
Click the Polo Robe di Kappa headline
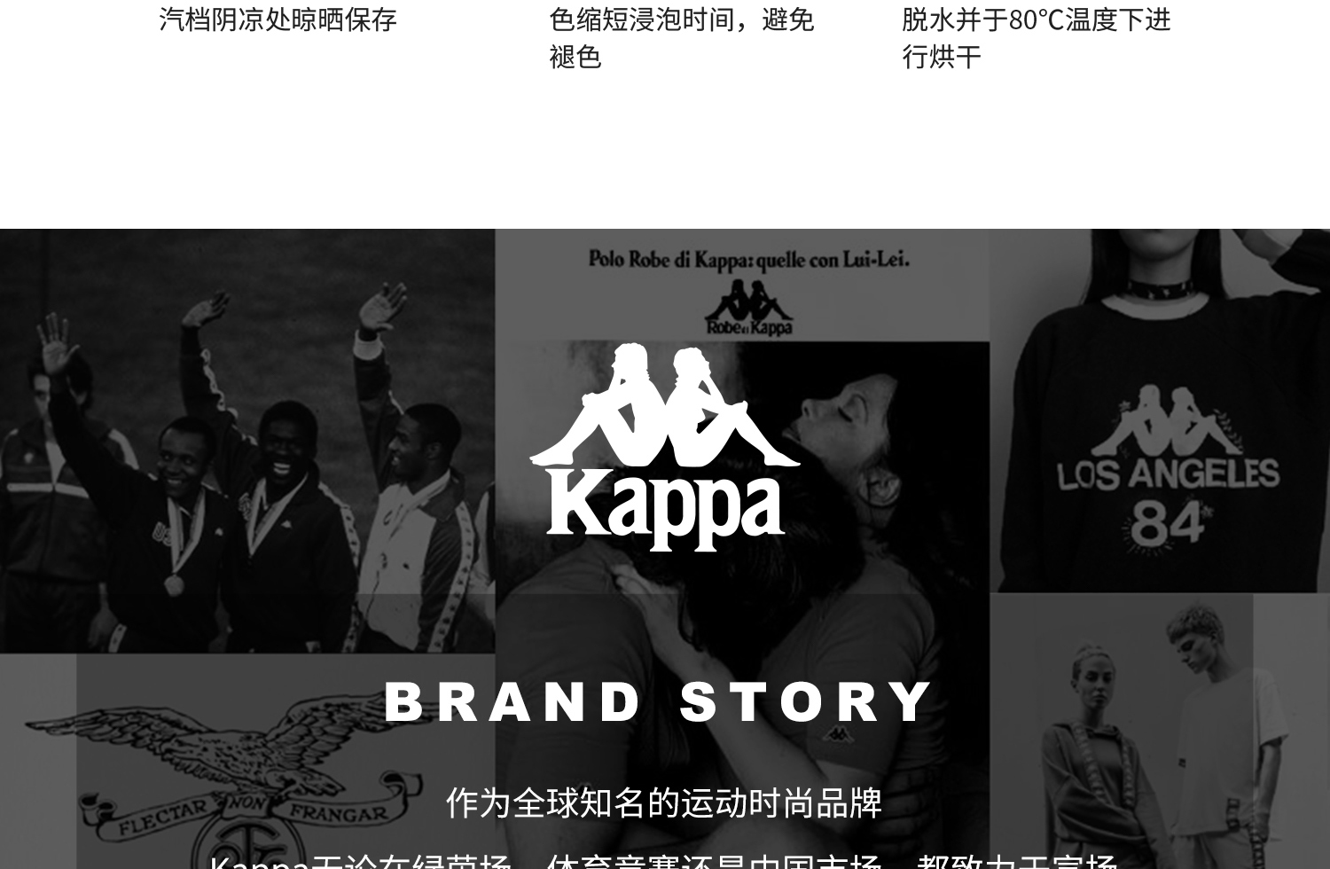point(749,259)
